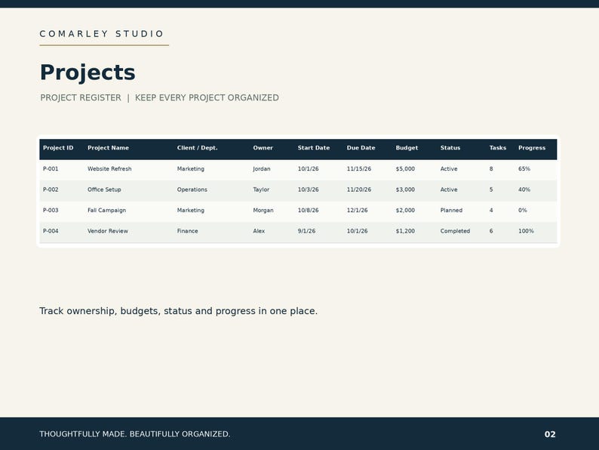The height and width of the screenshot is (450, 599).
Task: Select the tasks count 4
Action: [x=491, y=211]
